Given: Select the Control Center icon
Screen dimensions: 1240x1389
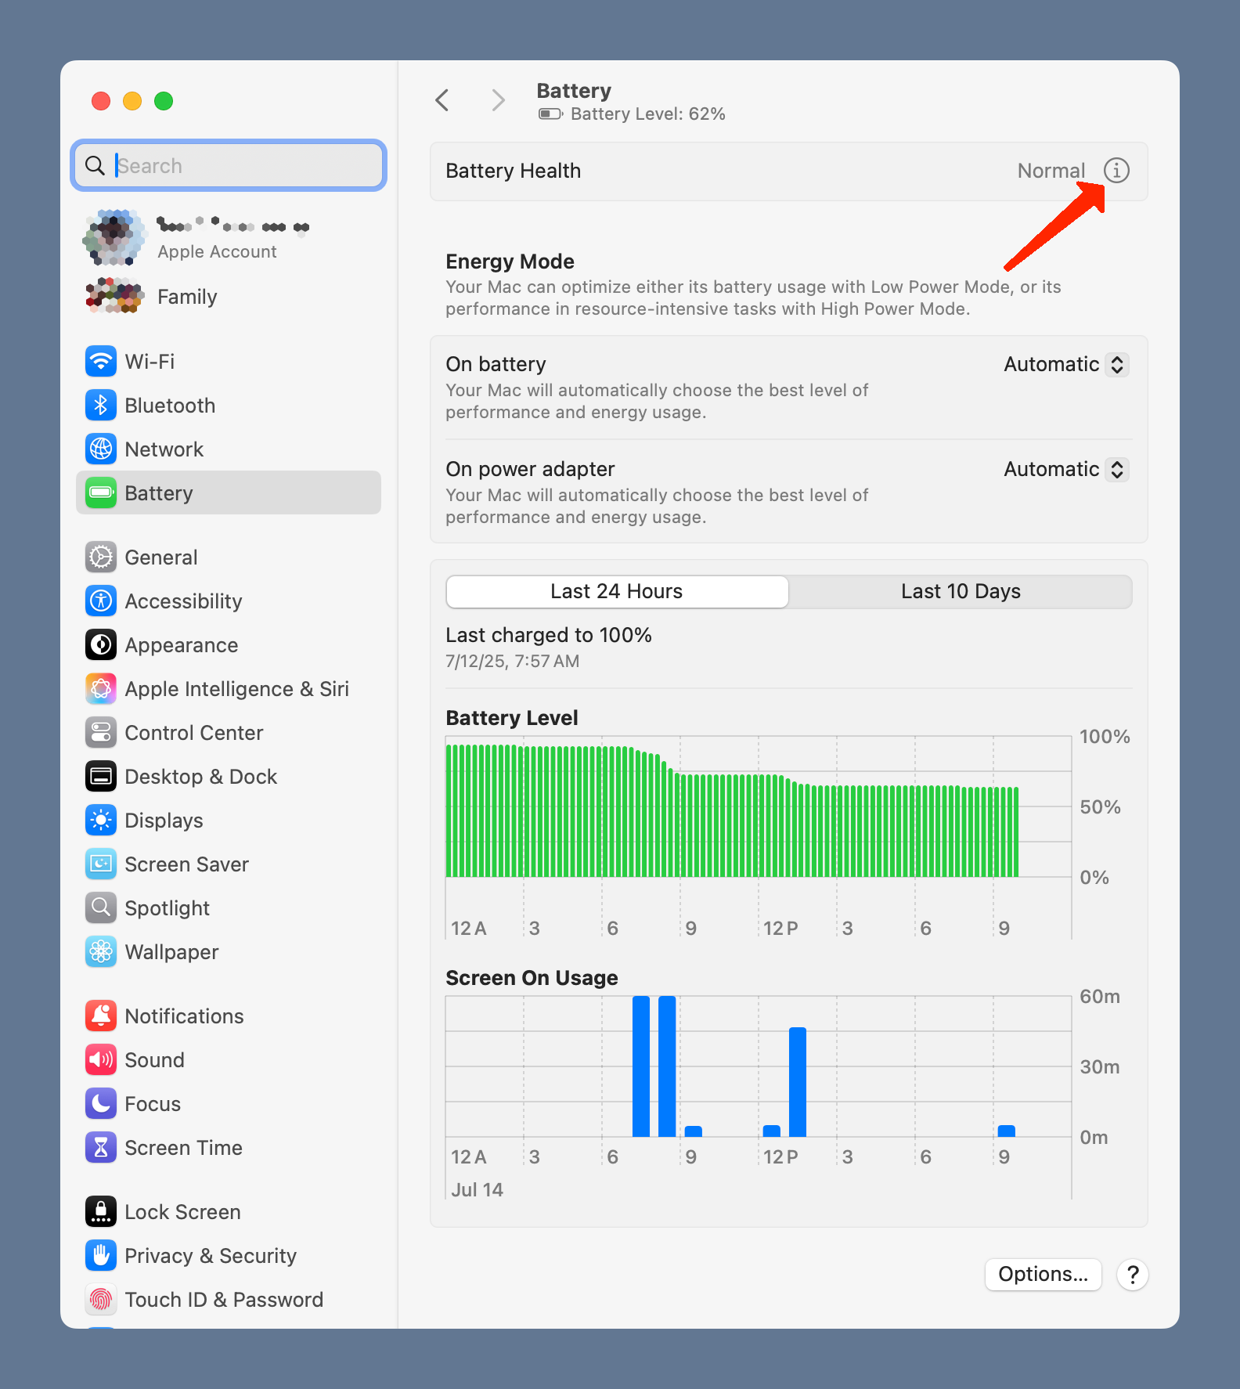Looking at the screenshot, I should click(x=101, y=733).
